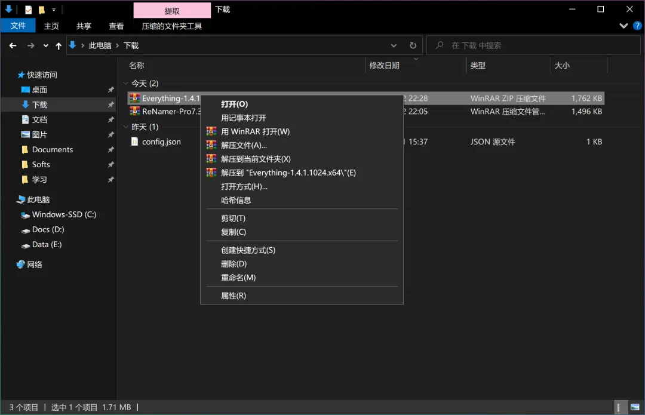Go up one folder level
645x415 pixels.
pos(59,45)
